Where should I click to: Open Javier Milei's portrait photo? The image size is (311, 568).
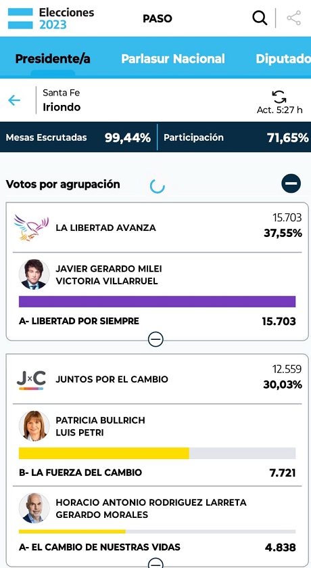(x=34, y=275)
